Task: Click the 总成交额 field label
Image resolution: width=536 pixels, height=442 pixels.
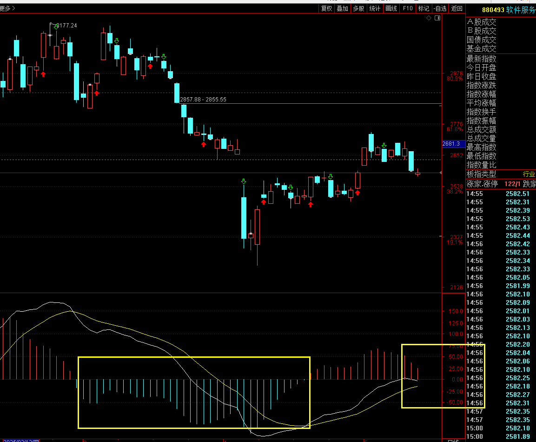Action: (481, 130)
